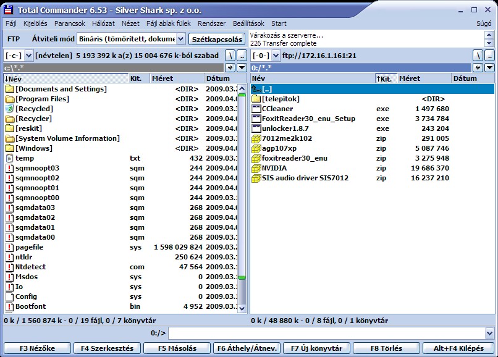Click the Config file icon
This screenshot has width=498, height=357.
point(10,296)
